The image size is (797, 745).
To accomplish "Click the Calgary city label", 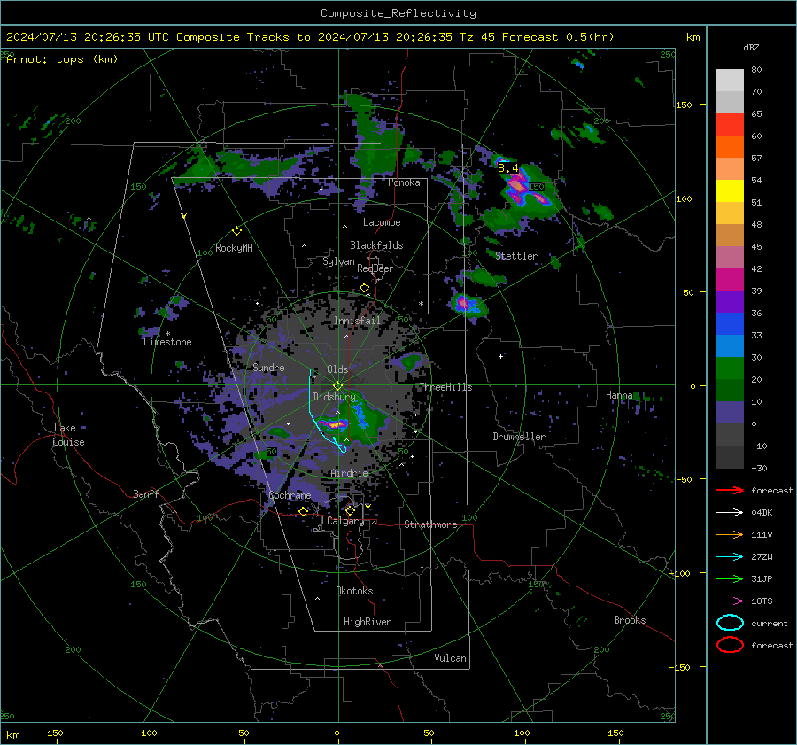I will pos(345,521).
